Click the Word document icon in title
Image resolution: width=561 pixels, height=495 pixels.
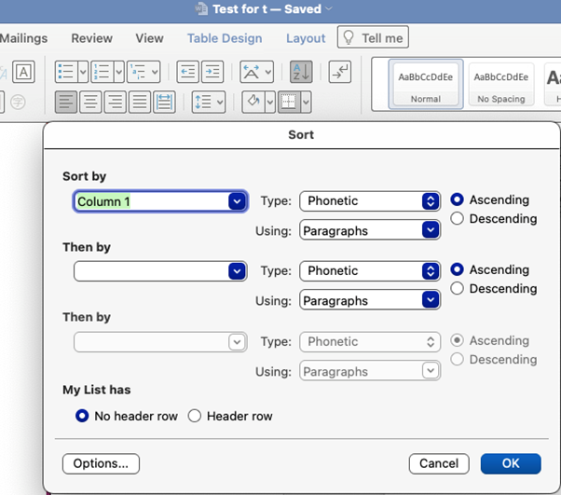(201, 9)
